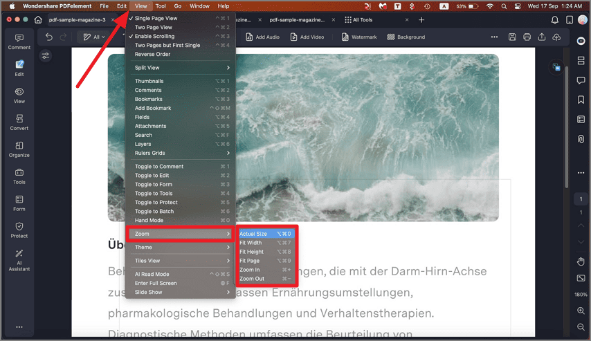Viewport: 591px width, 341px height.
Task: Zoom in using magnifier plus icon
Action: [x=581, y=311]
